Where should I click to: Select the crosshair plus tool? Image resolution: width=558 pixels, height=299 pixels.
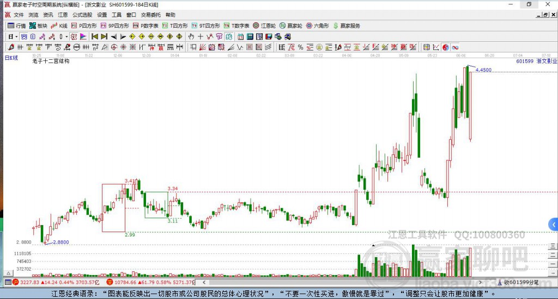201,36
